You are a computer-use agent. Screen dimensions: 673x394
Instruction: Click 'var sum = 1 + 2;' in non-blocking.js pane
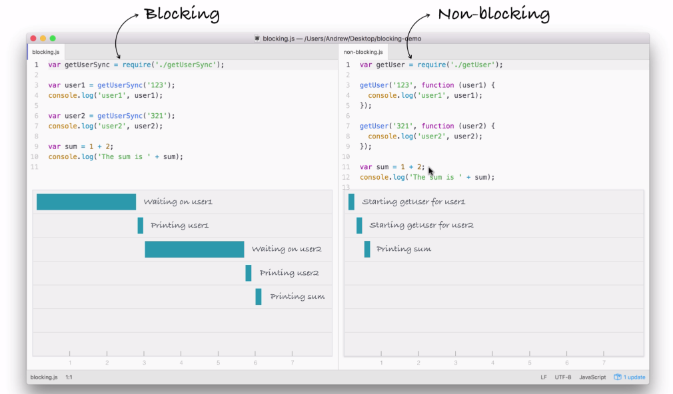(x=392, y=167)
